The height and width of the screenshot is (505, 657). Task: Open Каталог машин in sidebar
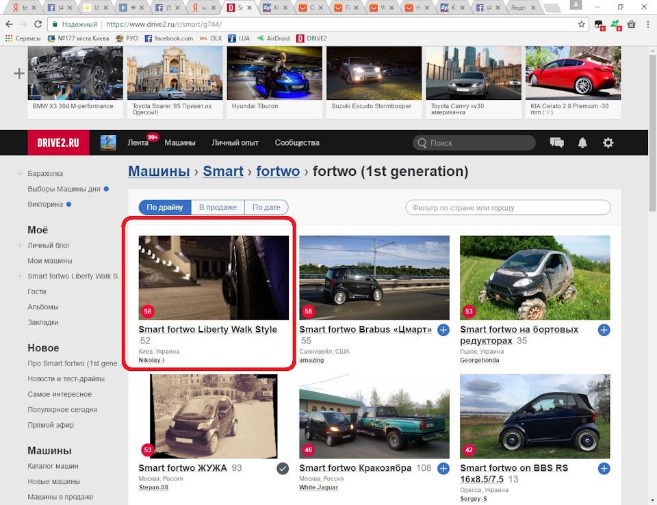tap(53, 466)
